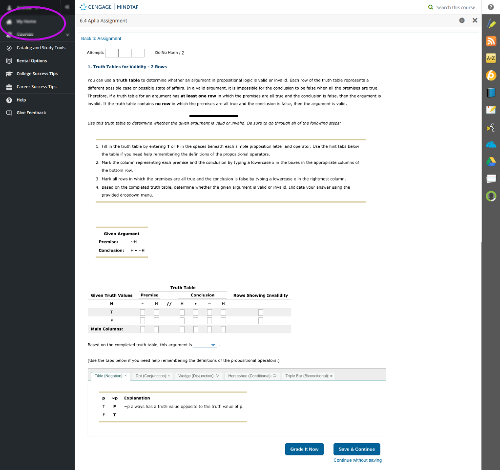Select the Horseshoe (Conditional) tab
The height and width of the screenshot is (470, 500).
pos(252,374)
